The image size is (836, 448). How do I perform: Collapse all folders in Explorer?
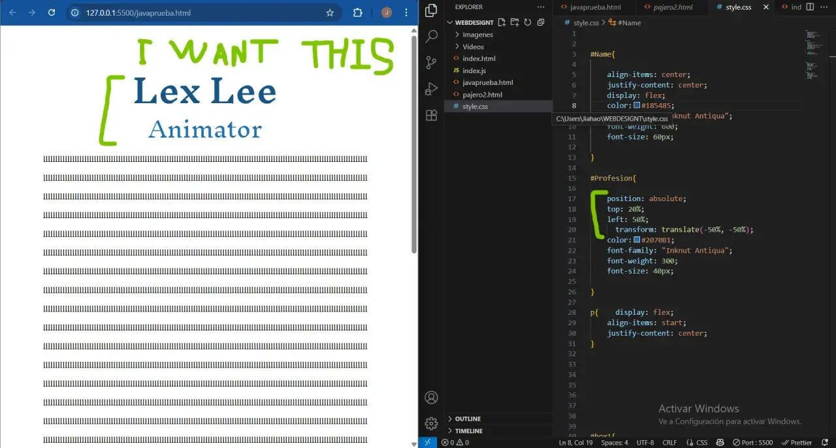(x=541, y=22)
